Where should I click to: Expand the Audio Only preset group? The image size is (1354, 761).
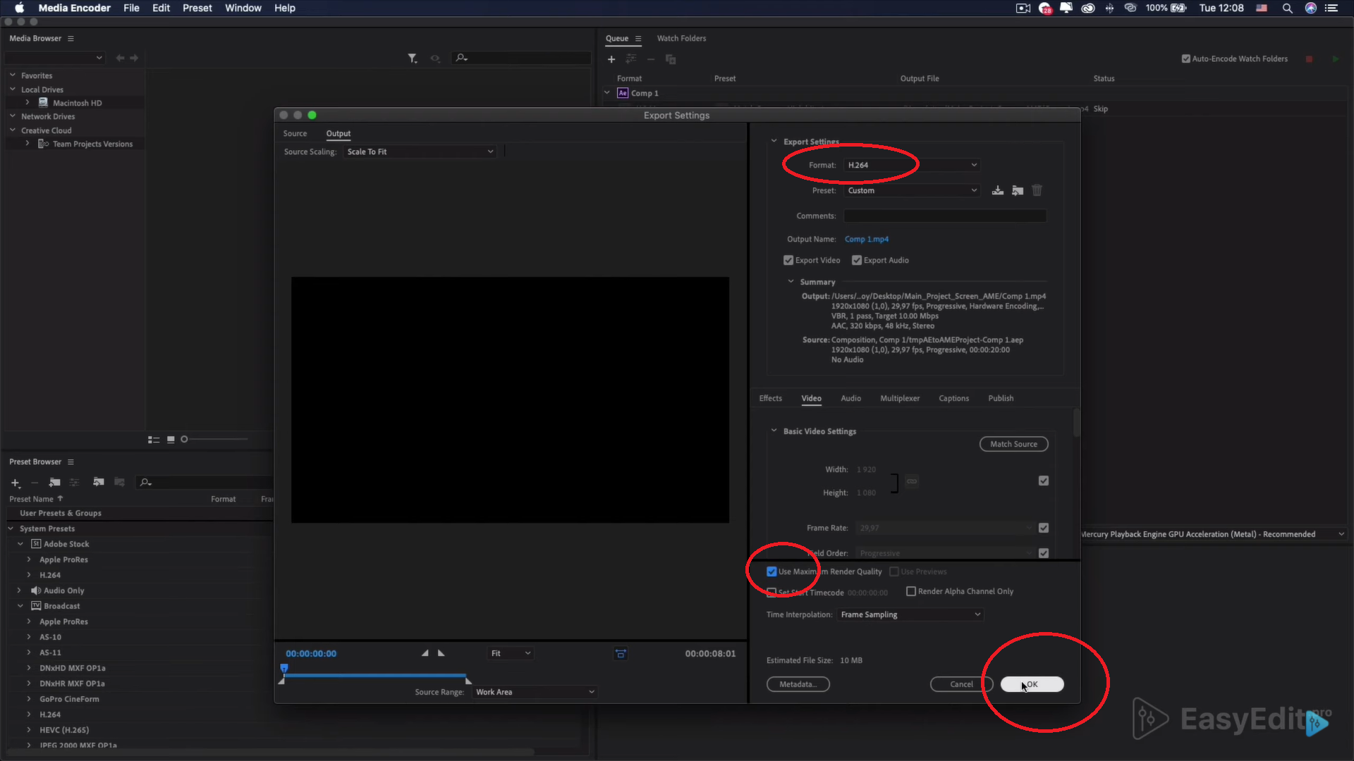tap(20, 590)
